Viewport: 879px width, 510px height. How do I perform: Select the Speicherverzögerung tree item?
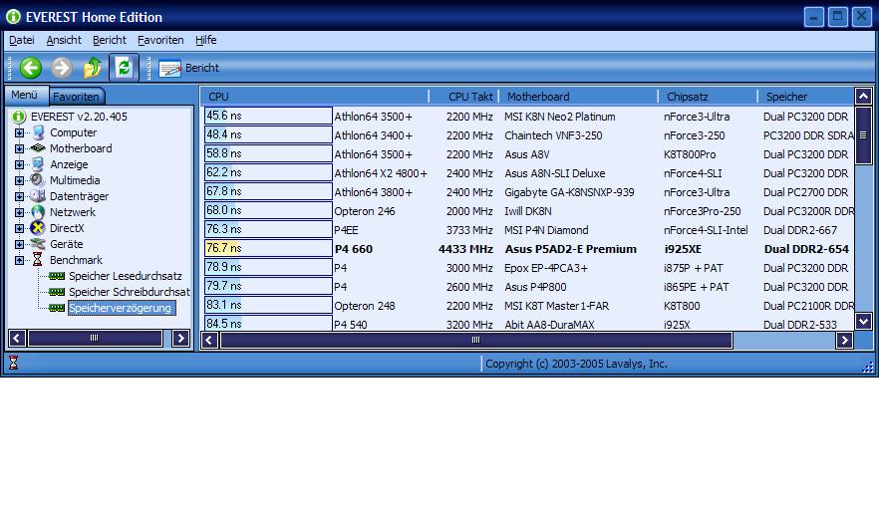tap(120, 308)
